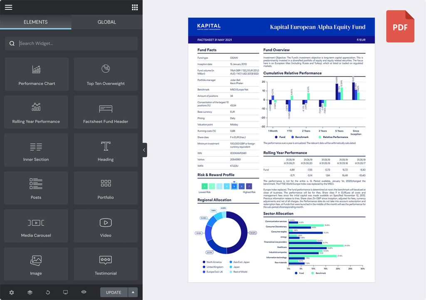This screenshot has height=300, width=426.
Task: Click the search magnifier icon
Action: coord(12,43)
